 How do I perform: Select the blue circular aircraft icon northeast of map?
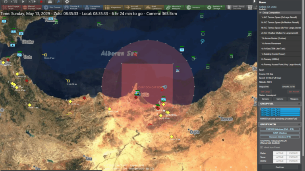click(x=202, y=41)
